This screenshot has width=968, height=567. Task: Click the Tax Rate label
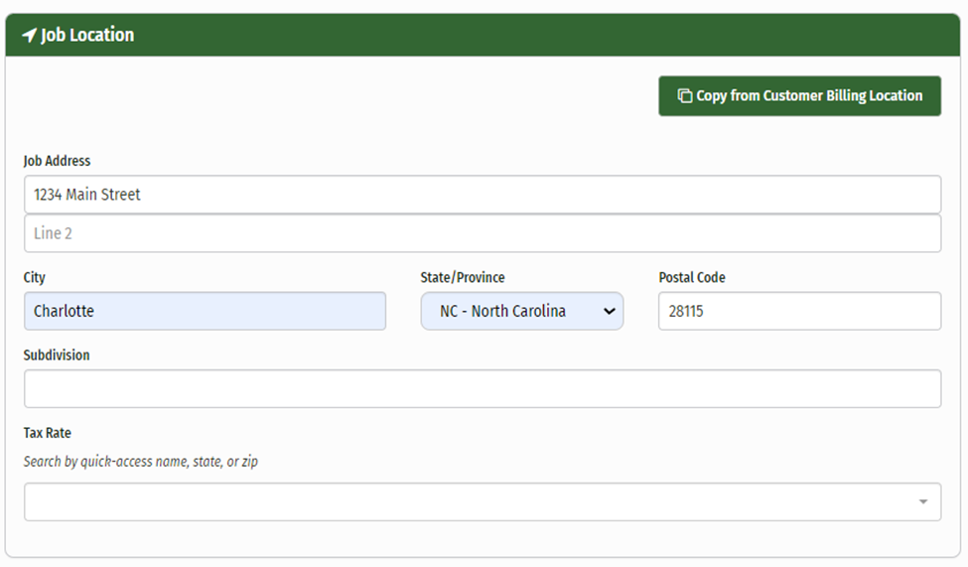click(48, 433)
